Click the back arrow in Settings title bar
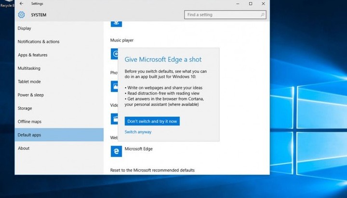Viewport: 347px width, 198px height. (21, 4)
